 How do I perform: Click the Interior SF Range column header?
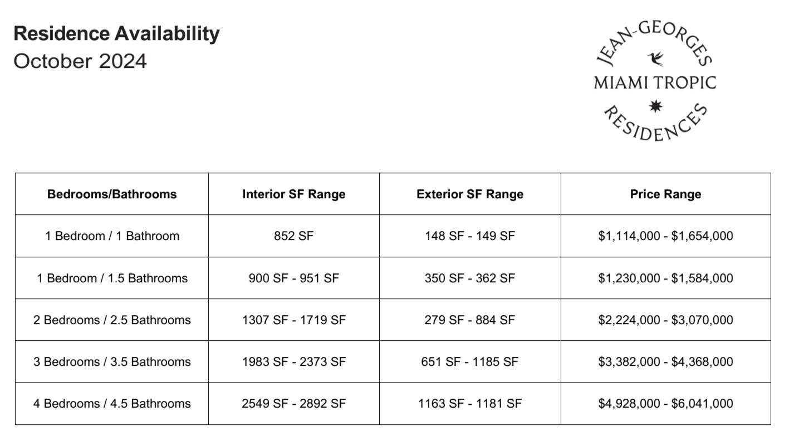(293, 194)
